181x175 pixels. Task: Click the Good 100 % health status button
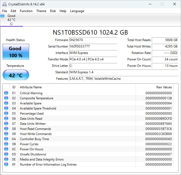coord(16,52)
